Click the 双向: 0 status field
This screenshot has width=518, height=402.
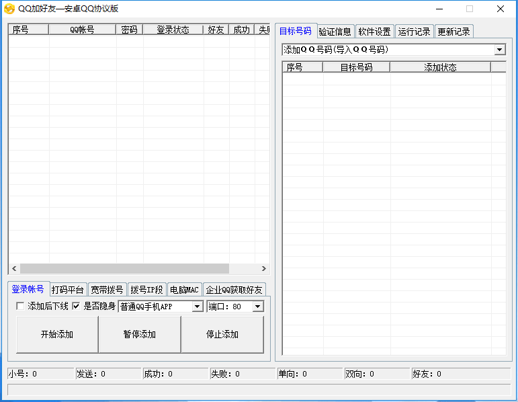coord(377,374)
